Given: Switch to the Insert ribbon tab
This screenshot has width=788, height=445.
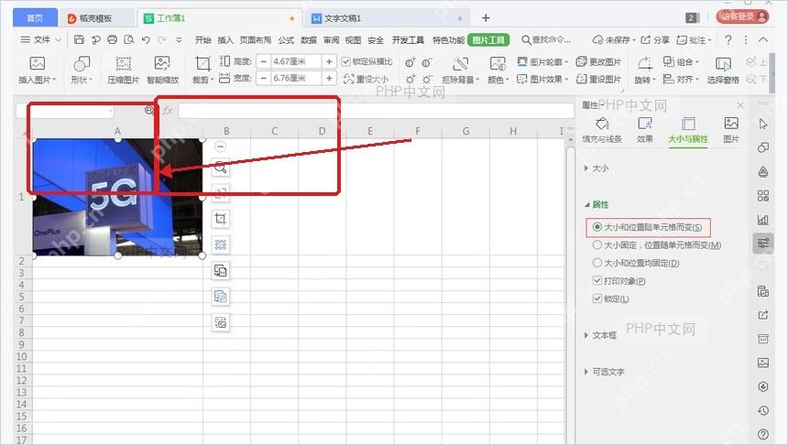Looking at the screenshot, I should point(225,40).
